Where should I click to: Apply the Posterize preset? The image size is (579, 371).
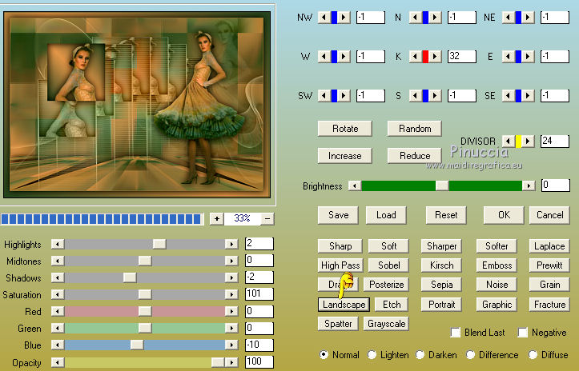point(386,285)
